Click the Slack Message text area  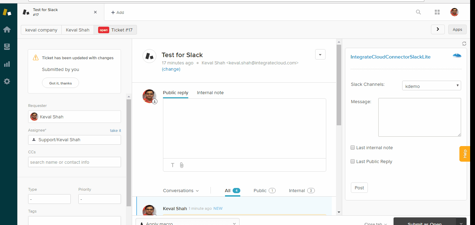click(x=420, y=117)
